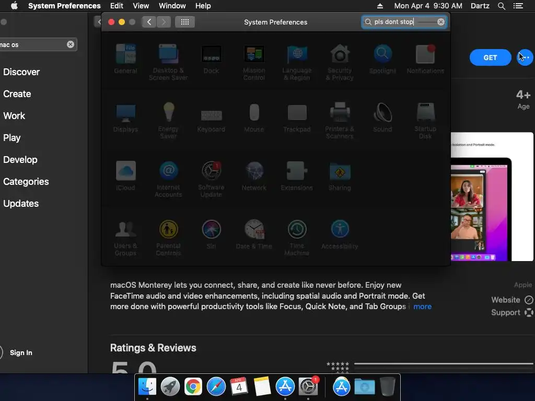Select Work in App Store sidebar
The image size is (535, 401).
(14, 115)
